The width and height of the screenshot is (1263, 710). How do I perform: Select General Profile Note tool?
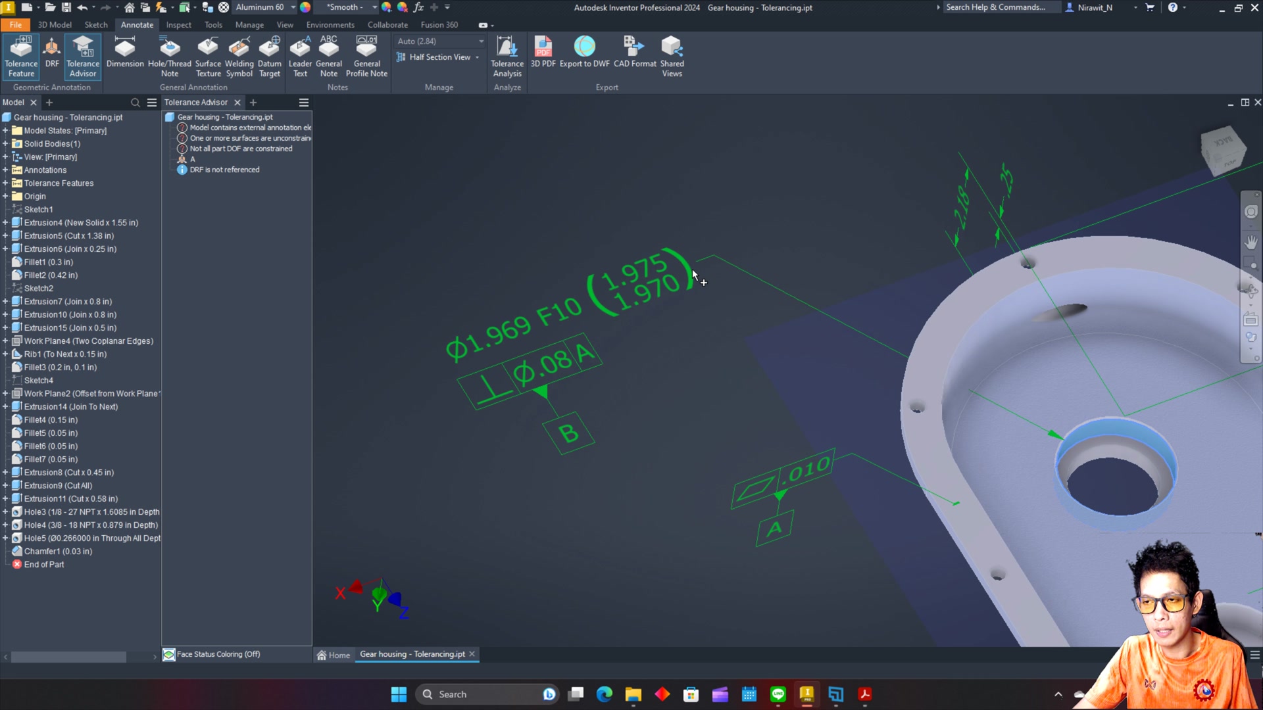[x=366, y=57]
